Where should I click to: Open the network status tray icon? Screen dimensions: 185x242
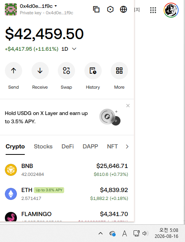(x=137, y=233)
